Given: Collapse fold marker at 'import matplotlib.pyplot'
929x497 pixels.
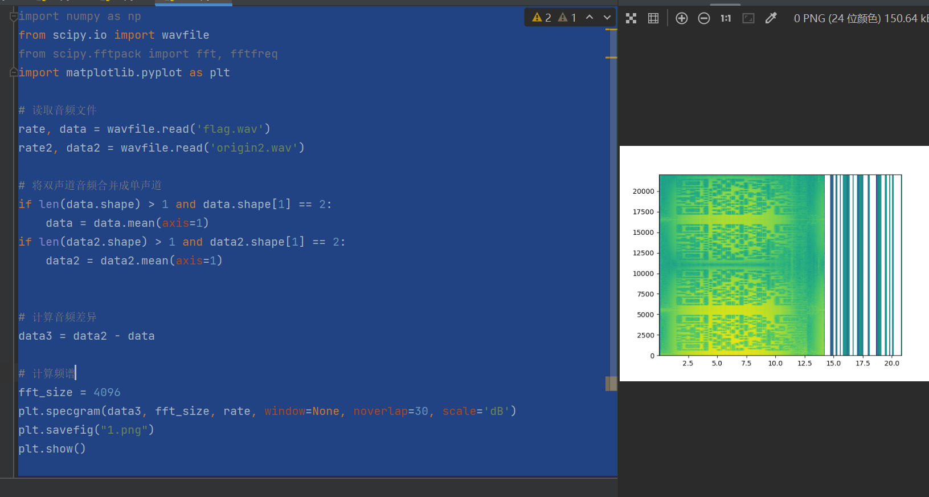Looking at the screenshot, I should (14, 72).
